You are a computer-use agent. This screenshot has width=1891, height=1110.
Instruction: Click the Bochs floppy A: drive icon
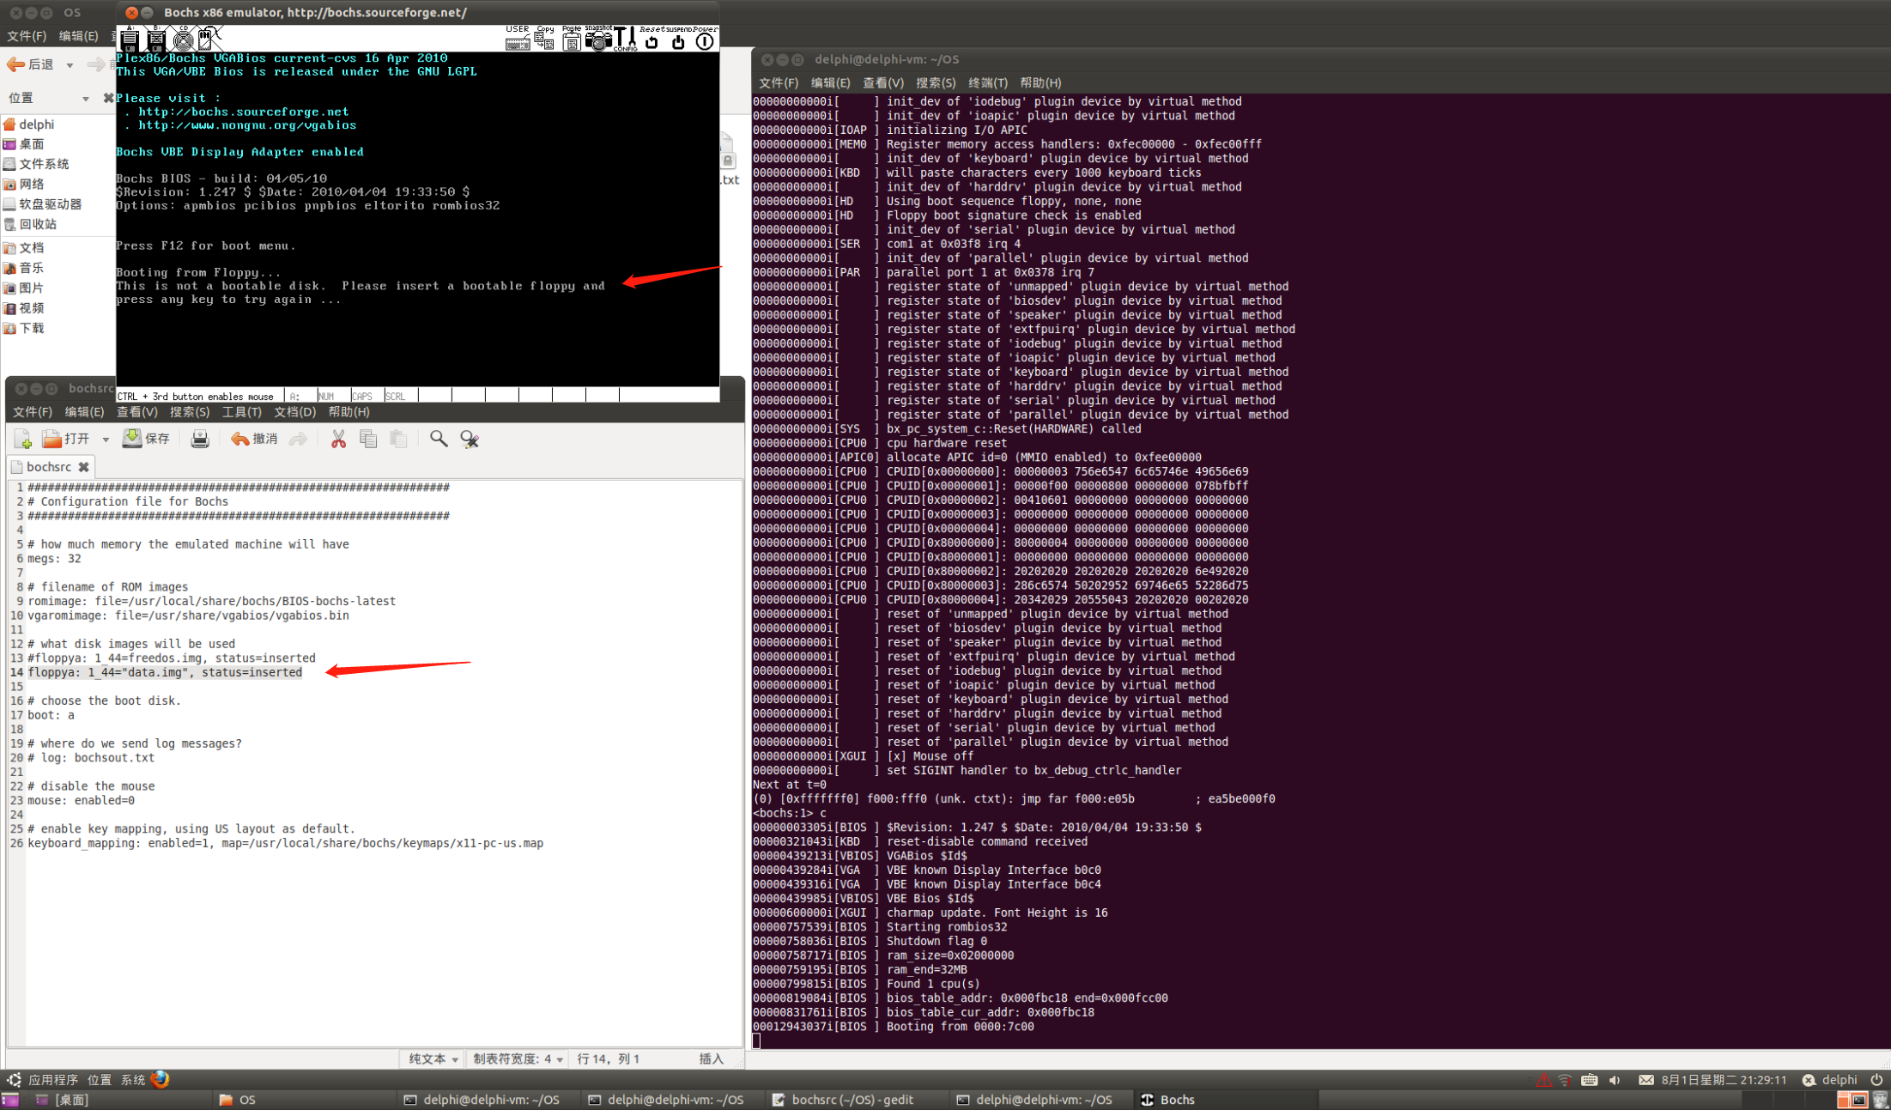130,39
